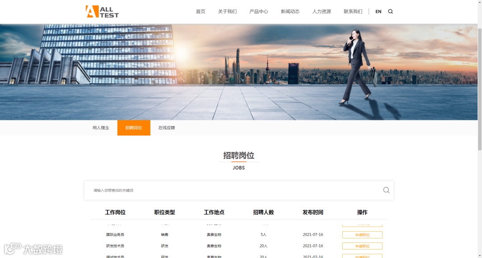This screenshot has height=258, width=482.
Task: Apply via 申请职位 for 国际业务员
Action: (362, 235)
